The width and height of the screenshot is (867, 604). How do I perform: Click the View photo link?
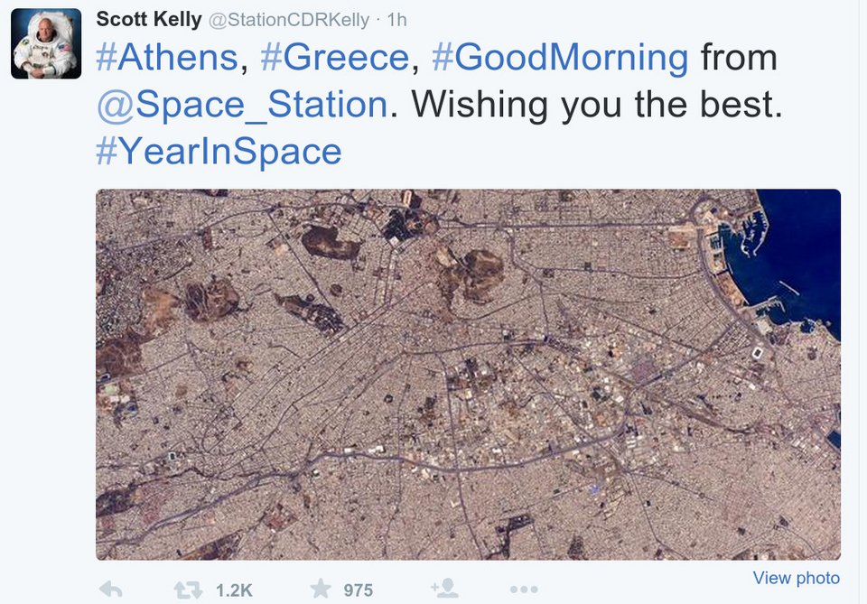[x=796, y=578]
